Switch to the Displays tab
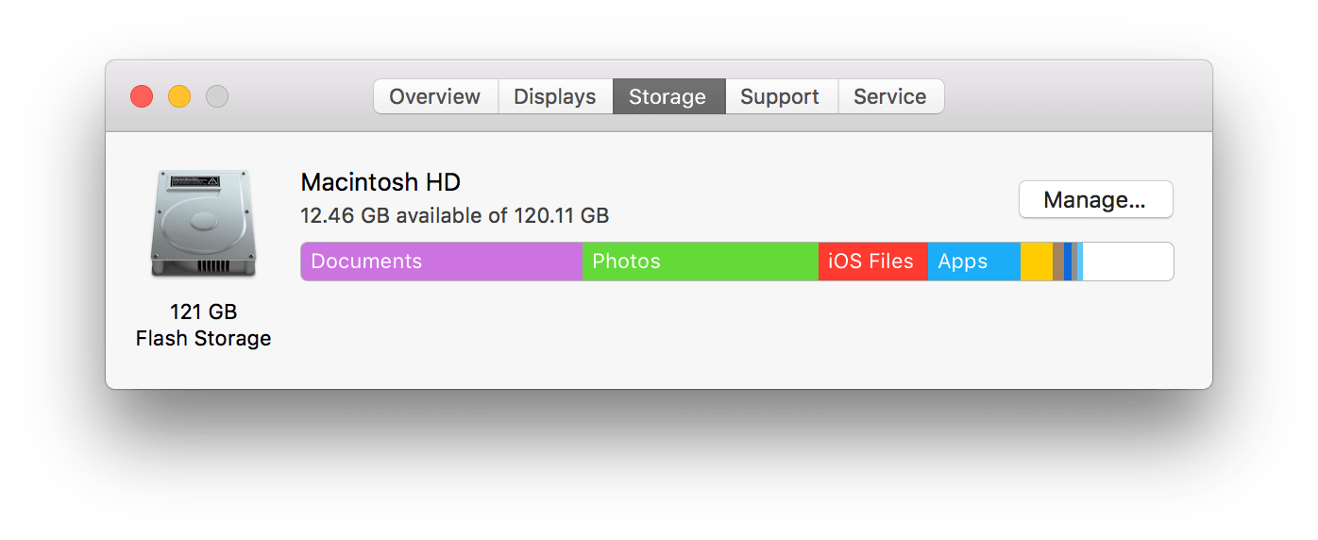Image resolution: width=1318 pixels, height=540 pixels. [x=555, y=96]
